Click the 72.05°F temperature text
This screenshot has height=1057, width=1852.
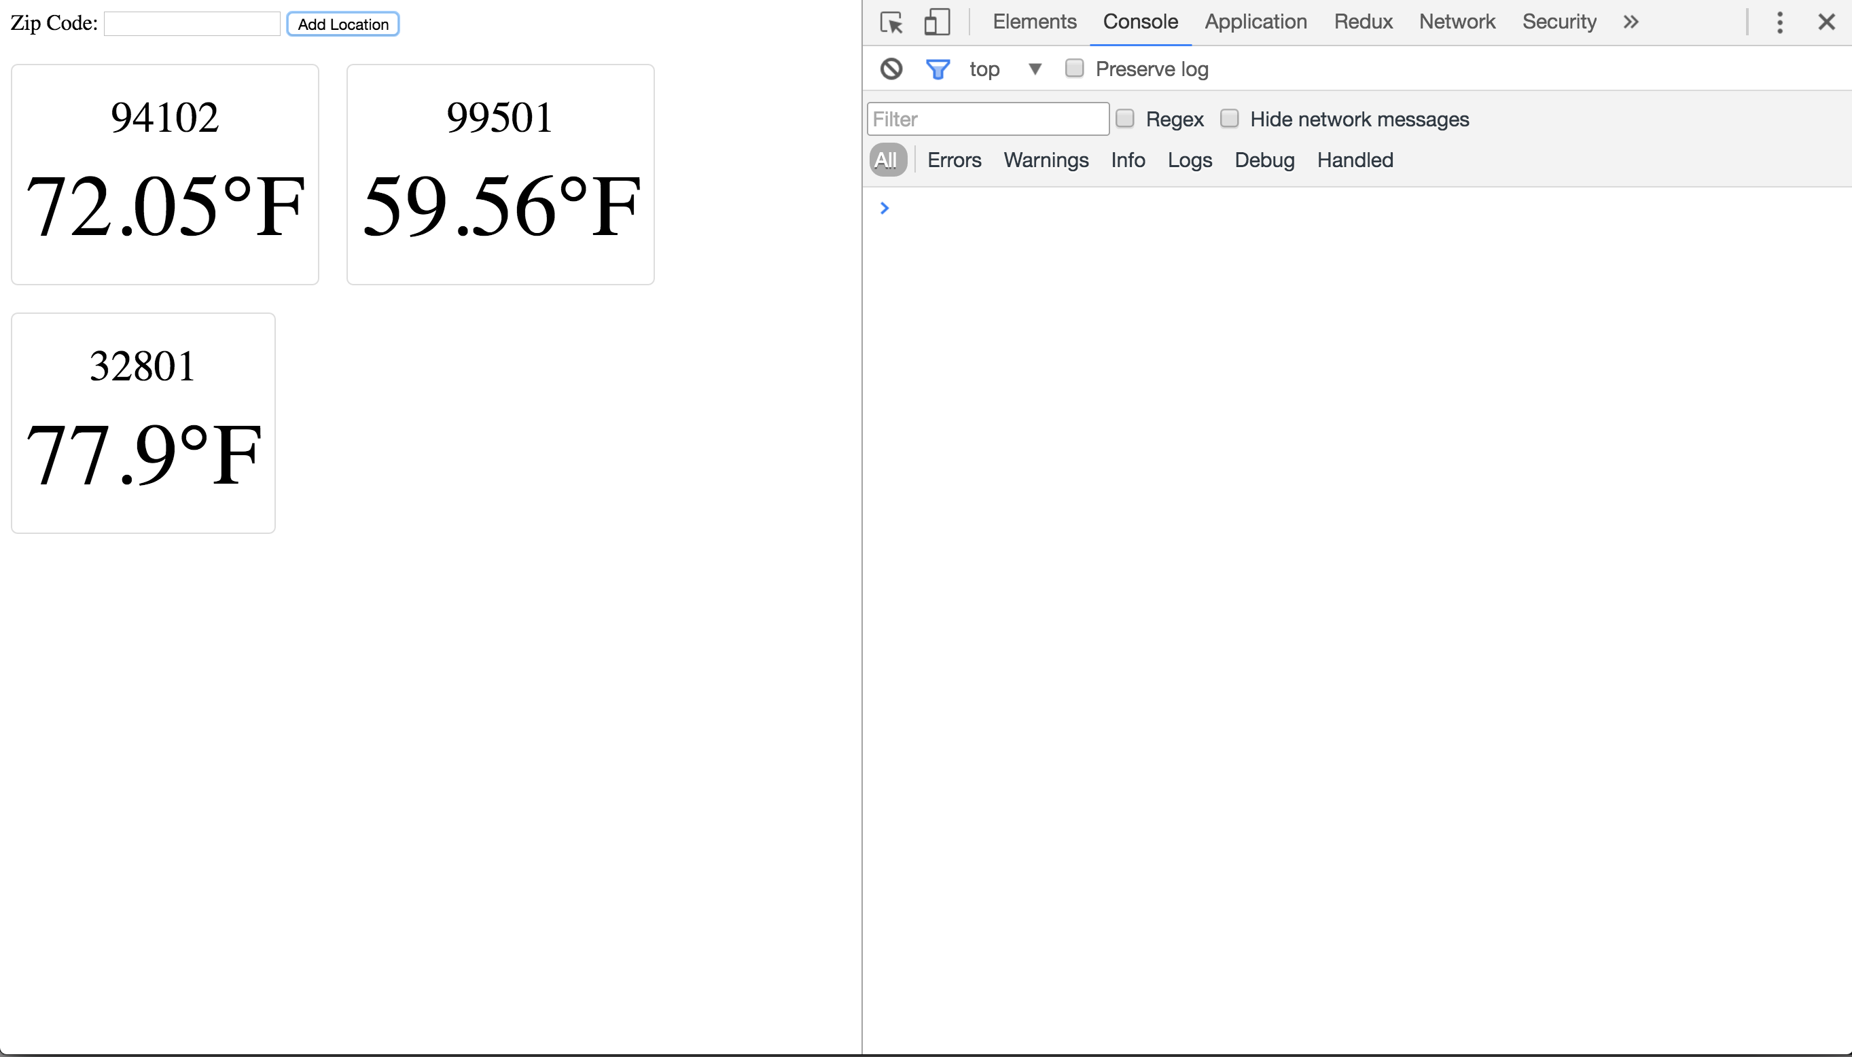click(165, 207)
